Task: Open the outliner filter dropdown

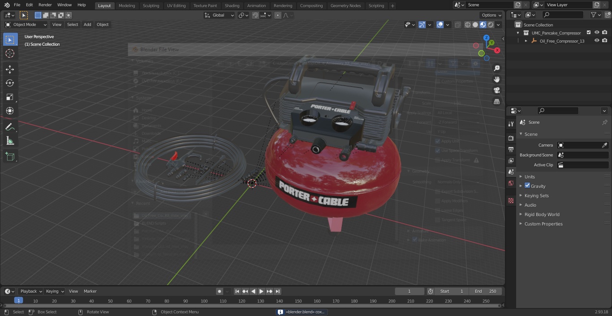Action: pyautogui.click(x=596, y=15)
